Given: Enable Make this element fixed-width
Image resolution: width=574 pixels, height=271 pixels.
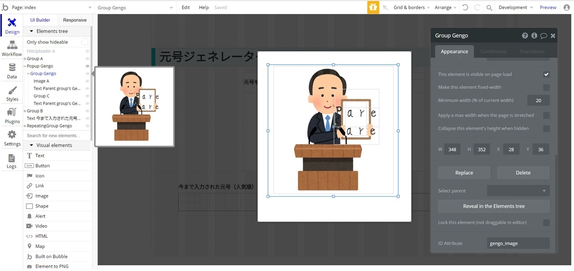Looking at the screenshot, I should 546,88.
